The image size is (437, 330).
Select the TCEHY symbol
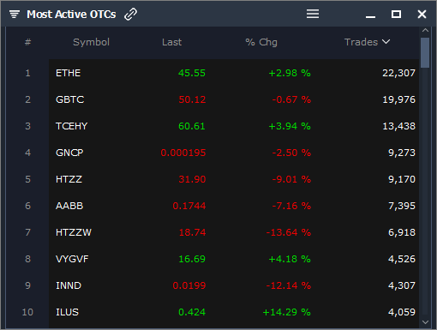71,126
